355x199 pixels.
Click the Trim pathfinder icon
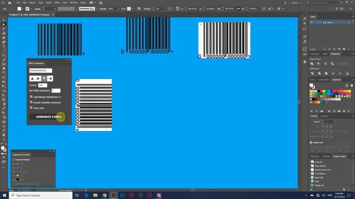(319, 74)
